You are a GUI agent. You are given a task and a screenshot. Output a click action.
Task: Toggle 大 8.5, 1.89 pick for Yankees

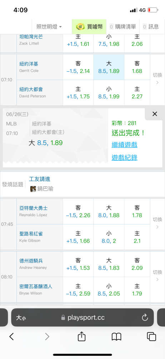109,67
